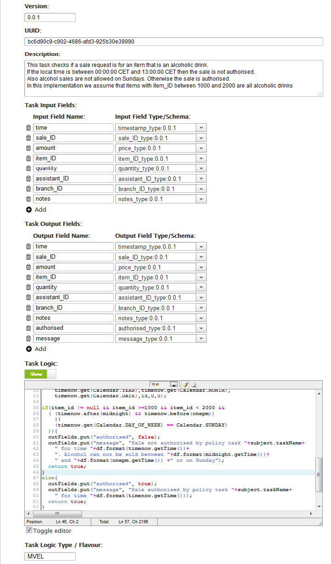Viewport: 331px width, 564px height.
Task: Open the input 'notes' type dropdown
Action: pyautogui.click(x=201, y=199)
